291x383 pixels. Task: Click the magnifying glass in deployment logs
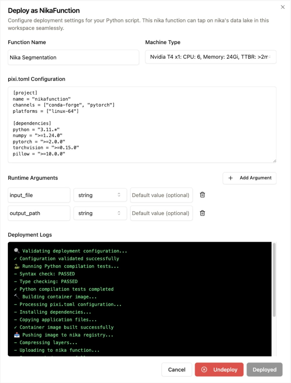[x=17, y=251]
